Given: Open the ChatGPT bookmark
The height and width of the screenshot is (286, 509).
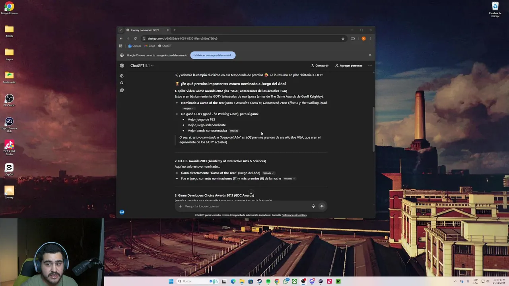Looking at the screenshot, I should point(165,46).
